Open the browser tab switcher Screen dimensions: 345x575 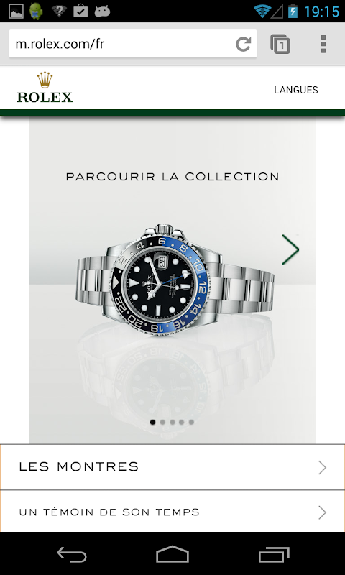(280, 44)
